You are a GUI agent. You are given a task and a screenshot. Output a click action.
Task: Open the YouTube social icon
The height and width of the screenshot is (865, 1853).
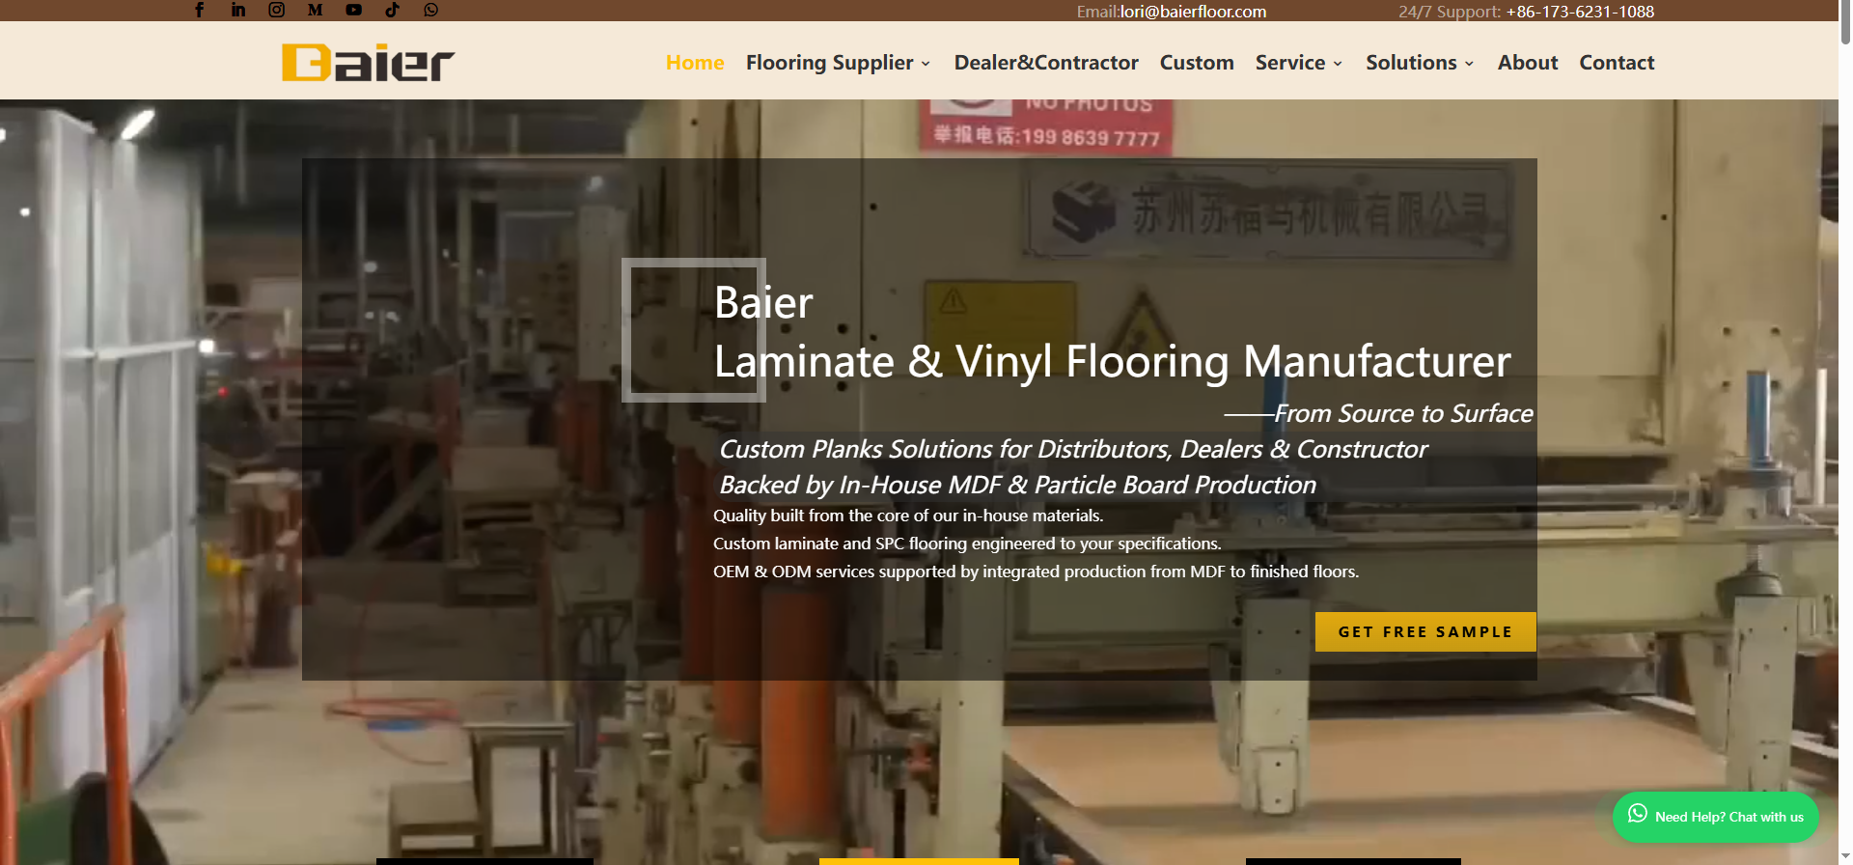pos(354,10)
